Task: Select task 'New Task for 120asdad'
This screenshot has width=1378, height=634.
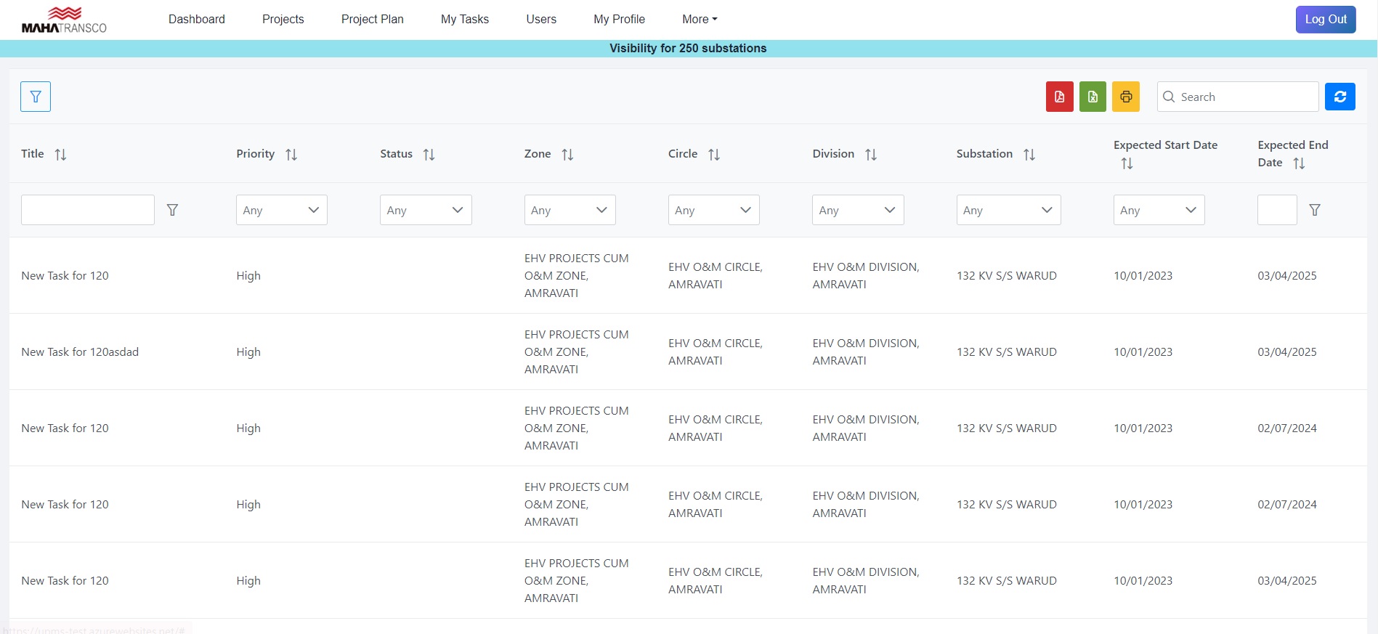Action: click(80, 352)
